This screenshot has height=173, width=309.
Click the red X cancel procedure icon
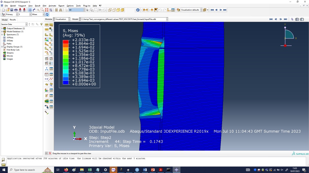click(50, 153)
